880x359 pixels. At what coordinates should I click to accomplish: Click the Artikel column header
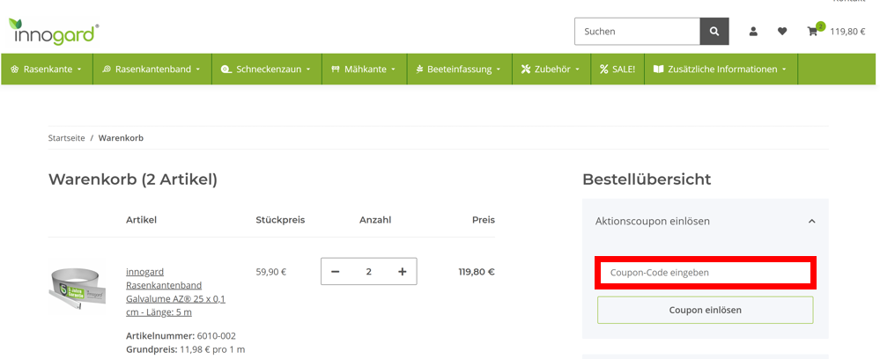pyautogui.click(x=142, y=220)
